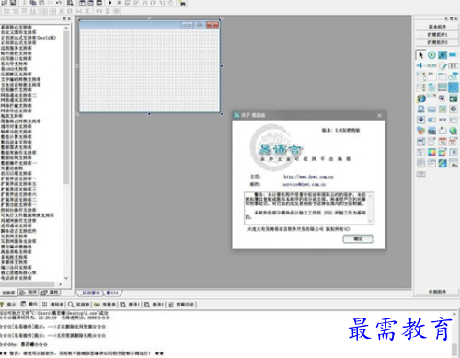Switch to the 支持库 tab
460x358 pixels.
[8, 293]
